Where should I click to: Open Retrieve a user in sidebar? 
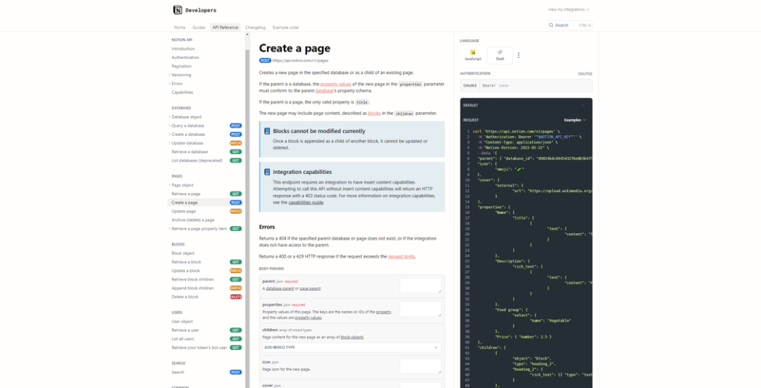(185, 330)
